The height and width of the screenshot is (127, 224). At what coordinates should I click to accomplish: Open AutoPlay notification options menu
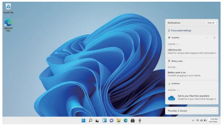207,38
